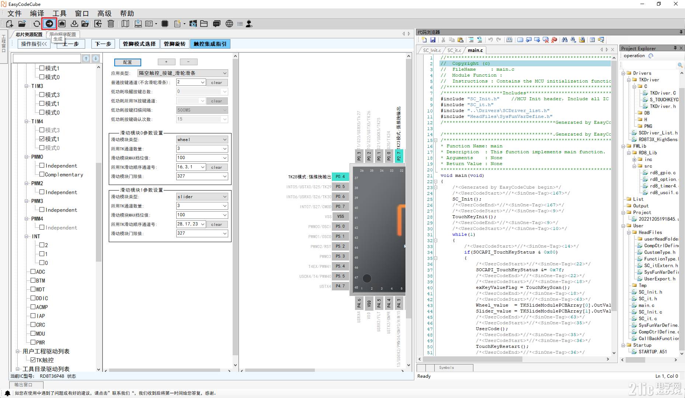Open the 高级 menu
Viewport: 685px width, 398px height.
[x=104, y=13]
